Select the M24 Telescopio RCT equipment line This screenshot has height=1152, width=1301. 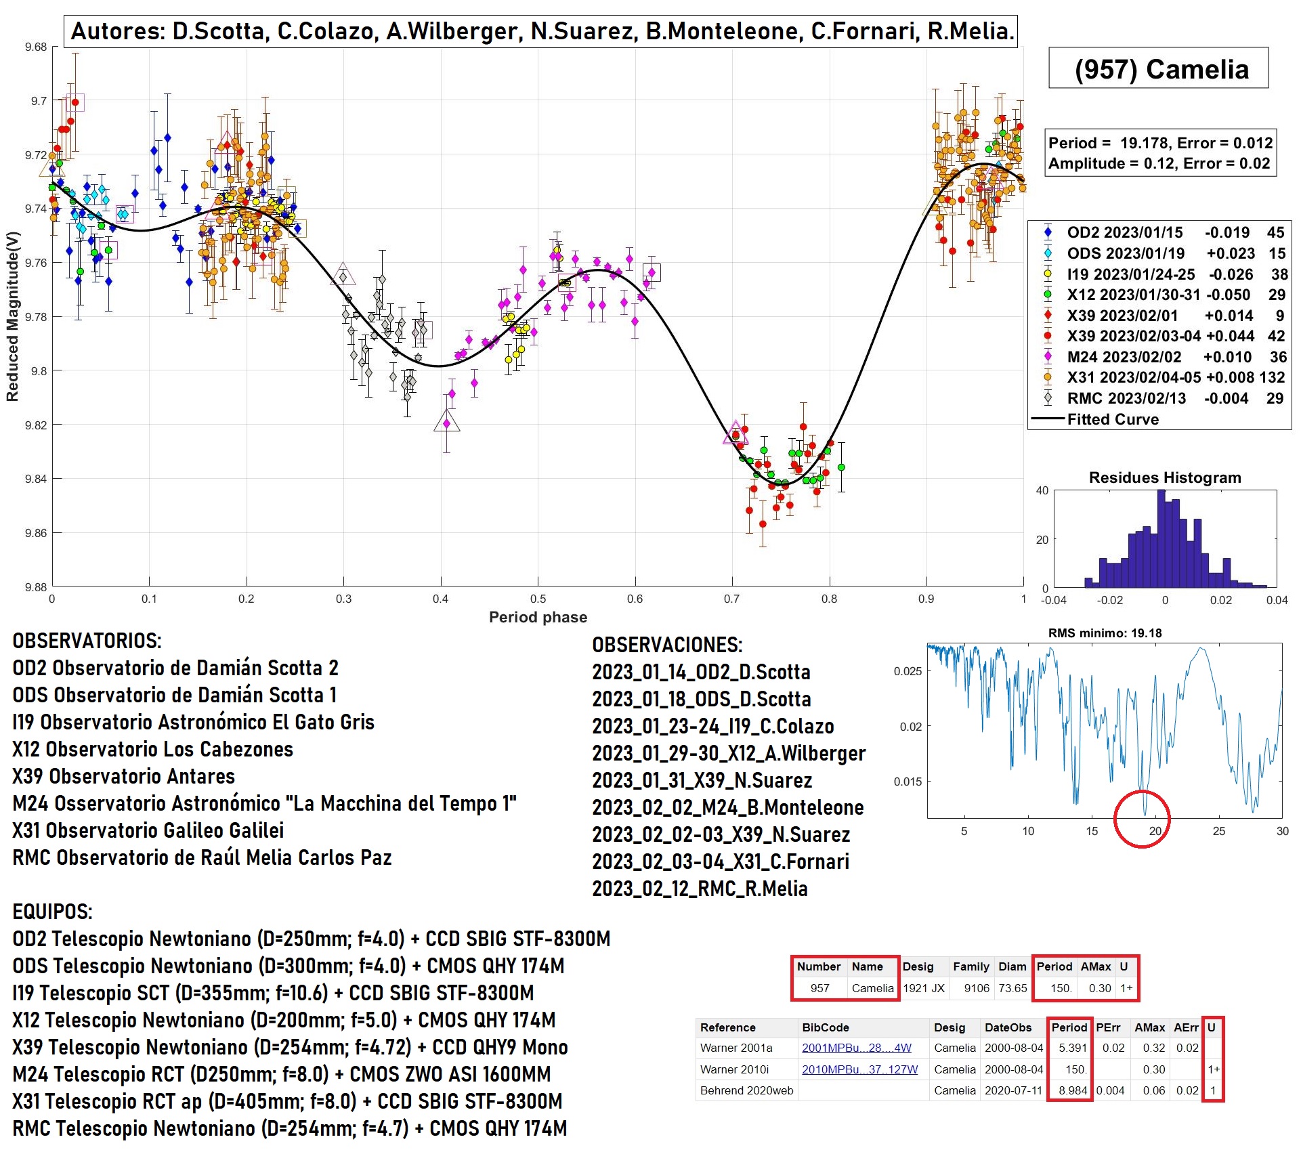282,1074
